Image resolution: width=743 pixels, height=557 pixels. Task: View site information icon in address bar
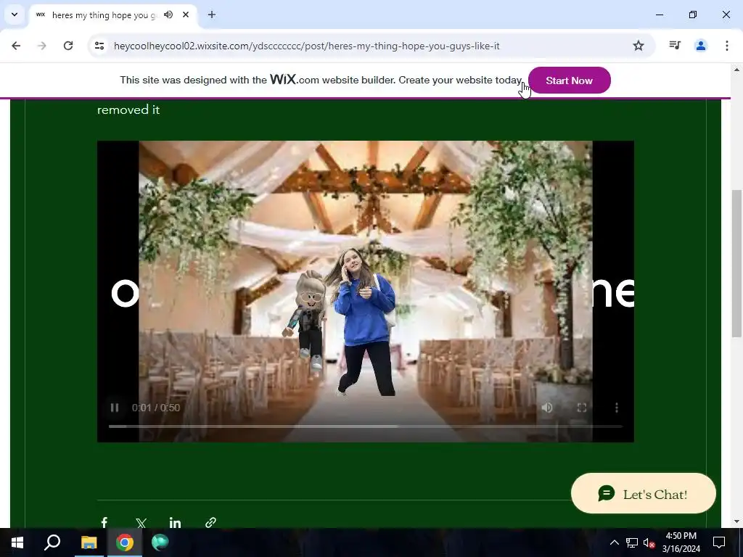pos(99,46)
